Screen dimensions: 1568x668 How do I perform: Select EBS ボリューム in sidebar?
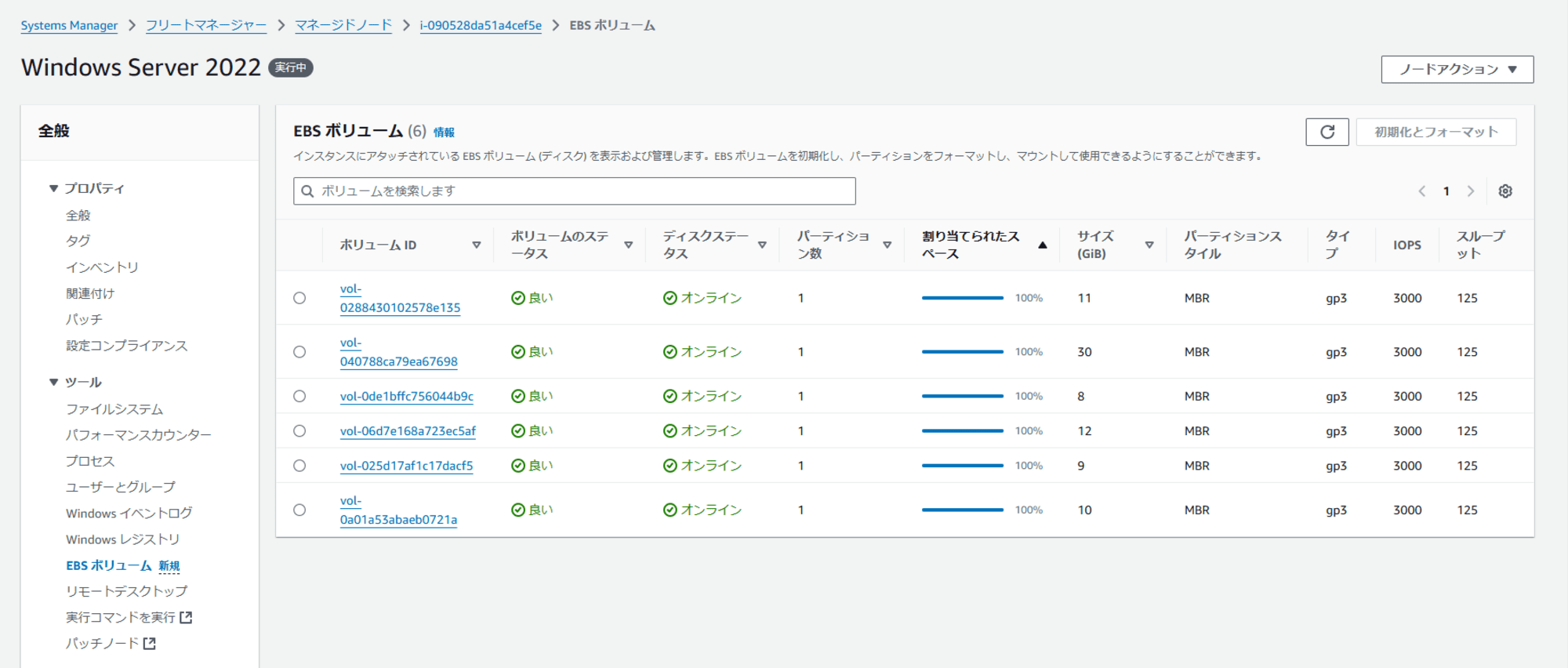[109, 565]
